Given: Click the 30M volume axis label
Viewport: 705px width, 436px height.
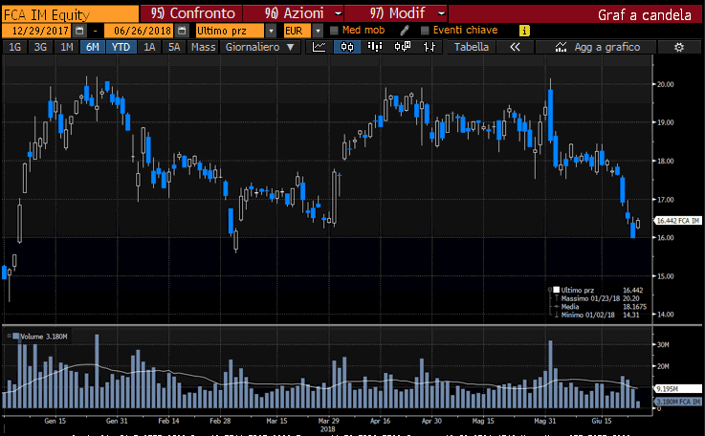Looking at the screenshot, I should 663,345.
